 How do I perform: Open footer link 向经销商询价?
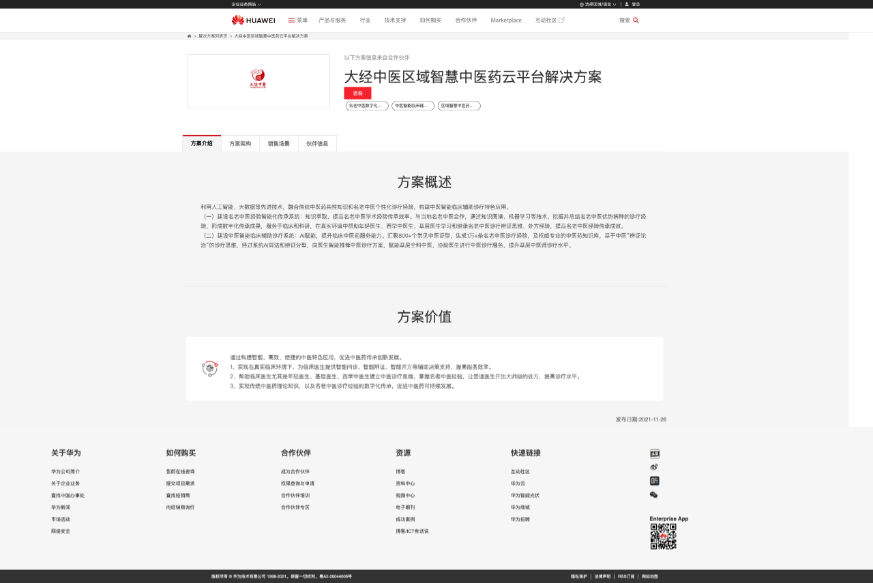[x=180, y=507]
